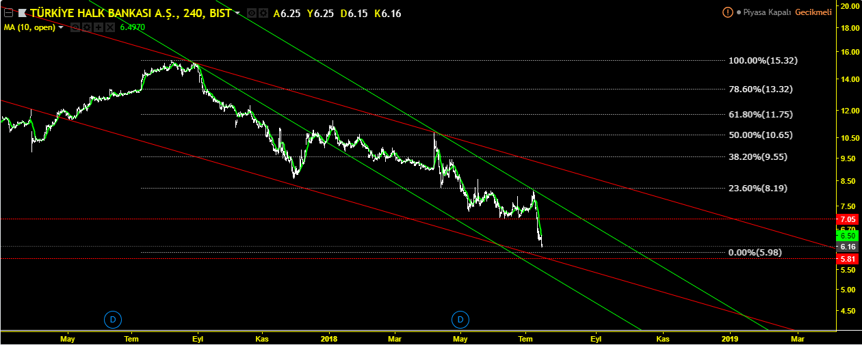Click the MA (10, open) indicator label

pyautogui.click(x=29, y=27)
